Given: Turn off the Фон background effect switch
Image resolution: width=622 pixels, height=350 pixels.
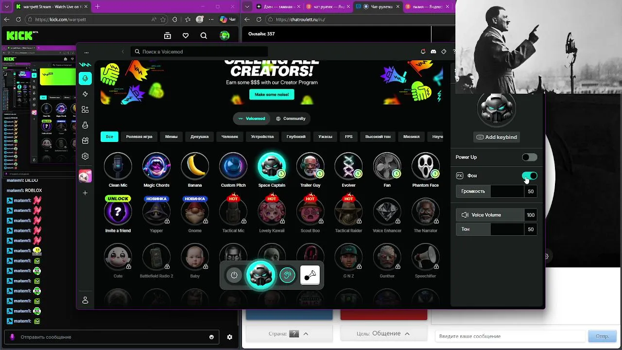Looking at the screenshot, I should pyautogui.click(x=530, y=175).
